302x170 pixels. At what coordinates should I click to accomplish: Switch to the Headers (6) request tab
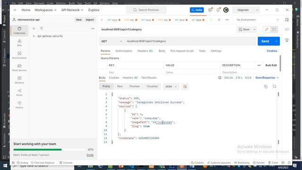click(145, 51)
